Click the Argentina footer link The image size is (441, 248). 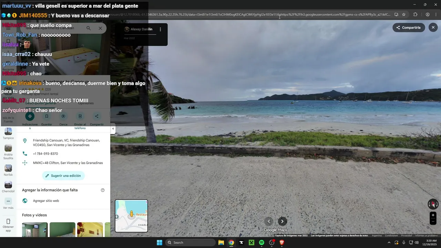click(x=377, y=236)
